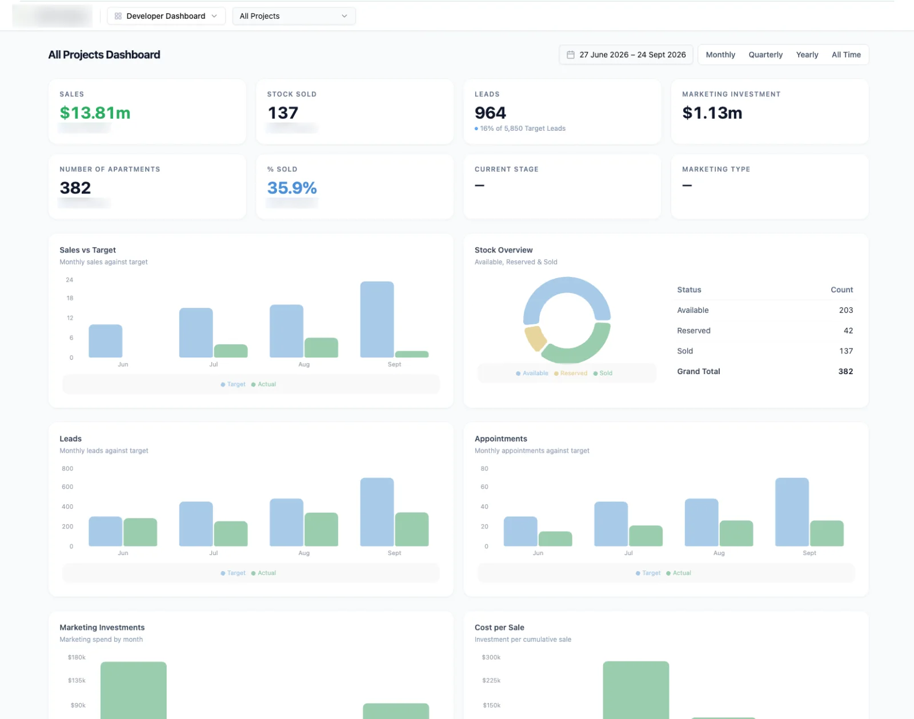Toggle Target legend in Appointments chart
914x719 pixels.
point(648,573)
